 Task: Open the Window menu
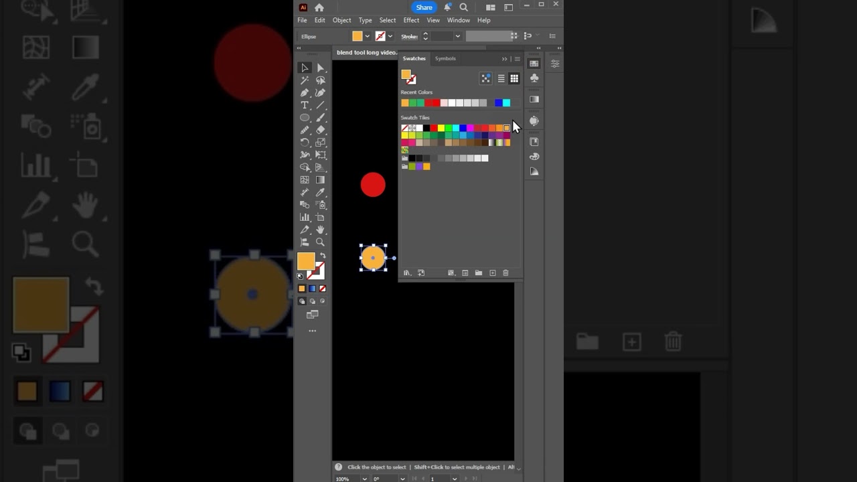pos(459,20)
